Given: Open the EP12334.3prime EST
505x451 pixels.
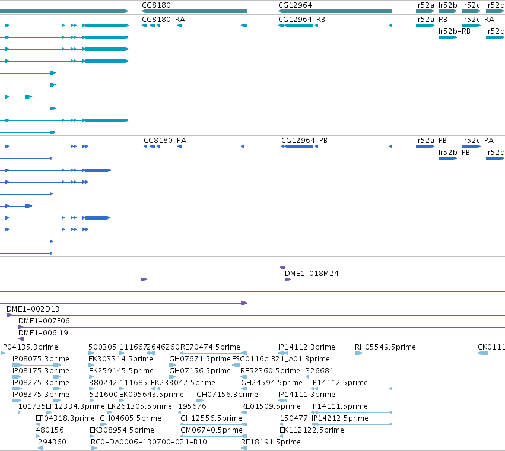Looking at the screenshot, I should tap(75, 406).
